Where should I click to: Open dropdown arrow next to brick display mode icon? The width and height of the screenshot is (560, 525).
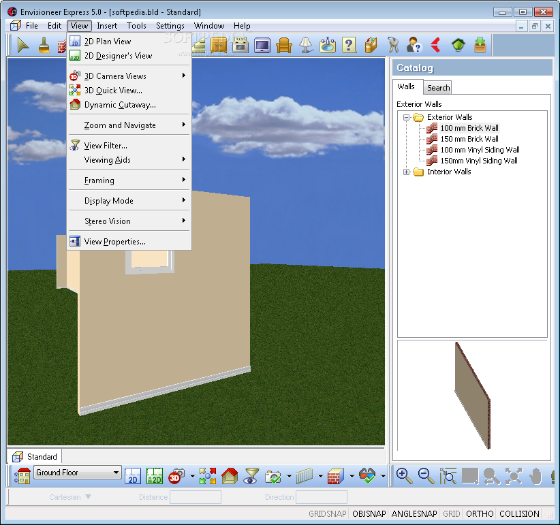click(x=352, y=476)
